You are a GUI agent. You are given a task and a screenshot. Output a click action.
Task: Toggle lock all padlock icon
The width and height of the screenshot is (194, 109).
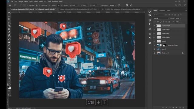coord(169,22)
